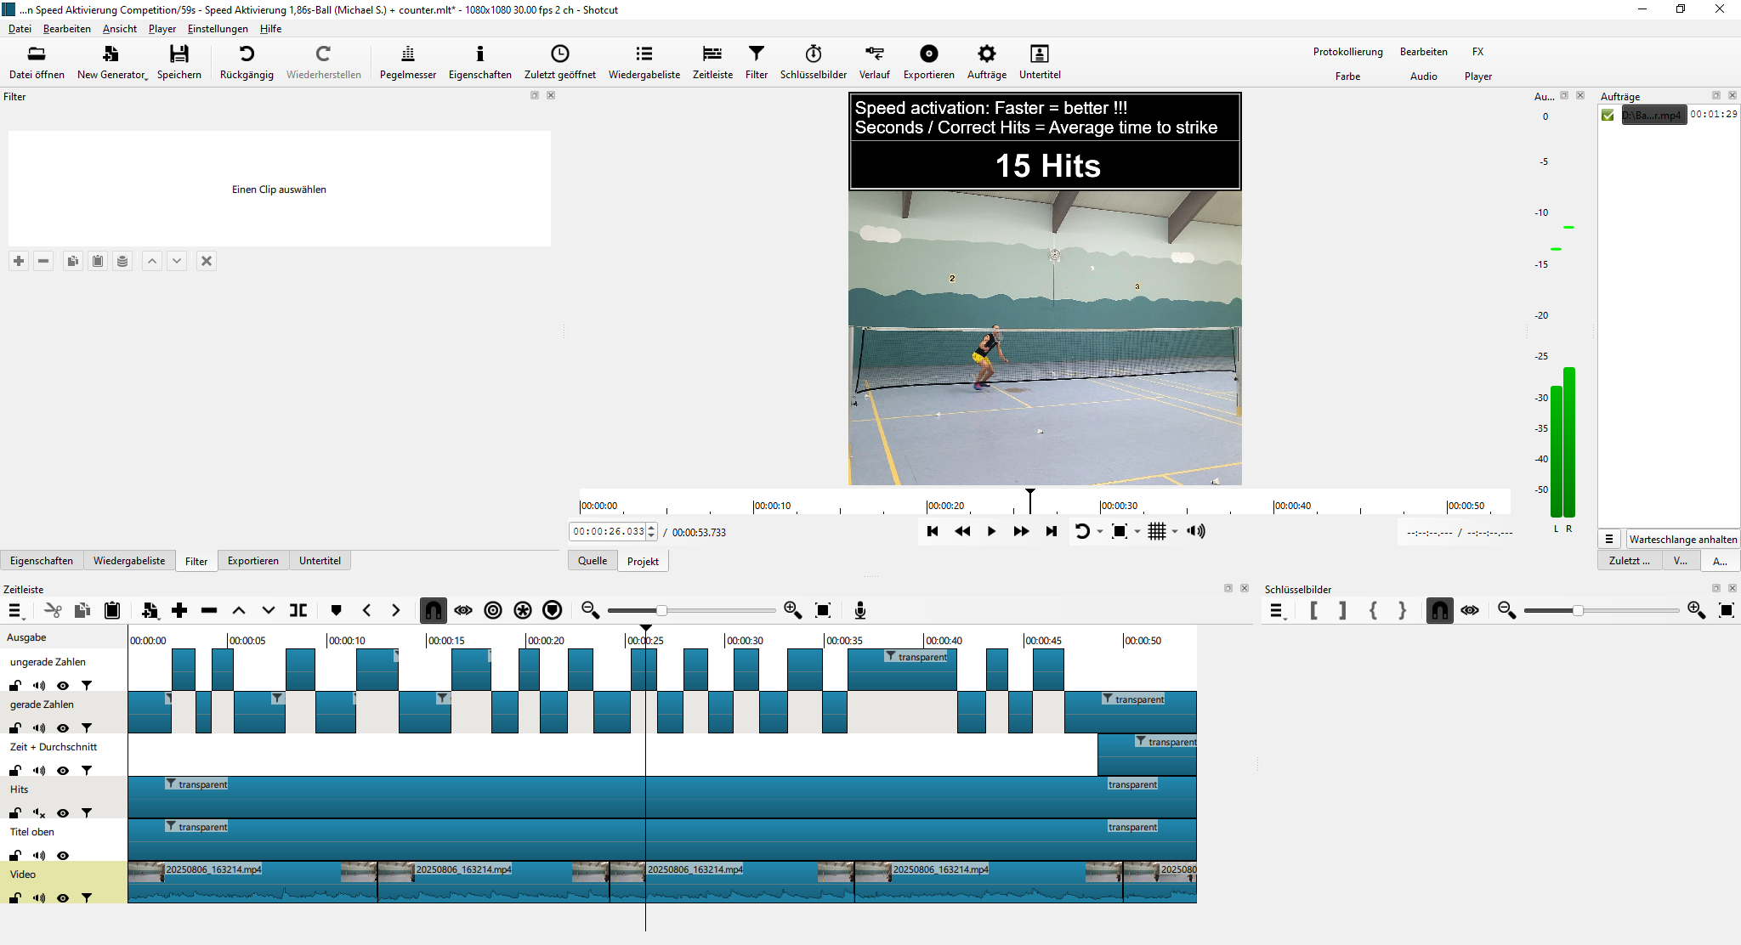Click the Projekt button below the player

pyautogui.click(x=643, y=561)
